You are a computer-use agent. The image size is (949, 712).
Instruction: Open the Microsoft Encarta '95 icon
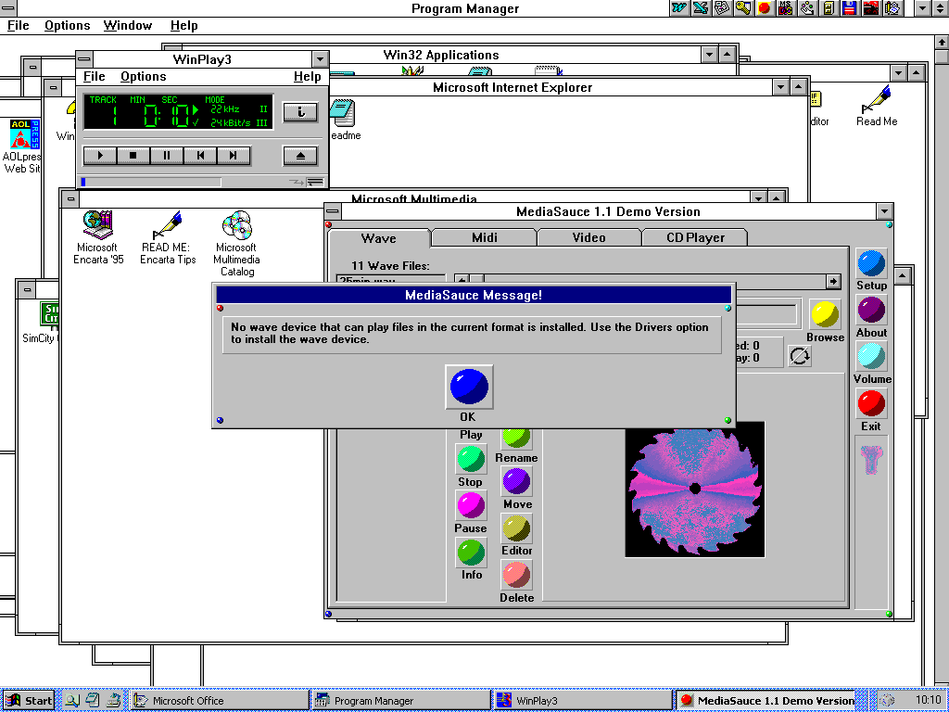(98, 237)
